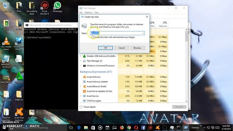Click the Avast icon in the taskbar
This screenshot has width=233, height=131.
(x=158, y=128)
